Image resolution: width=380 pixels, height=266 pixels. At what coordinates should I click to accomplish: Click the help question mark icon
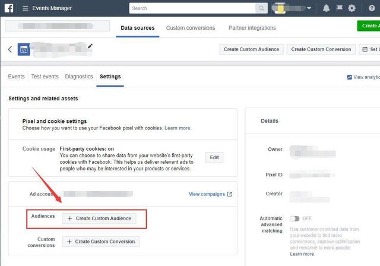click(372, 8)
